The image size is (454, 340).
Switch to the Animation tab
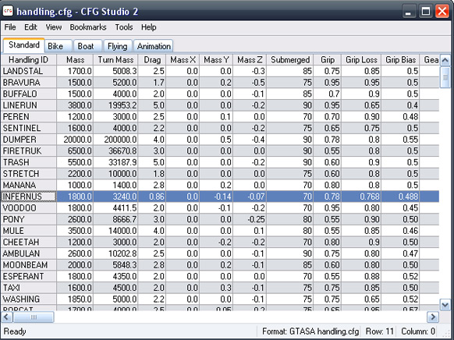154,46
